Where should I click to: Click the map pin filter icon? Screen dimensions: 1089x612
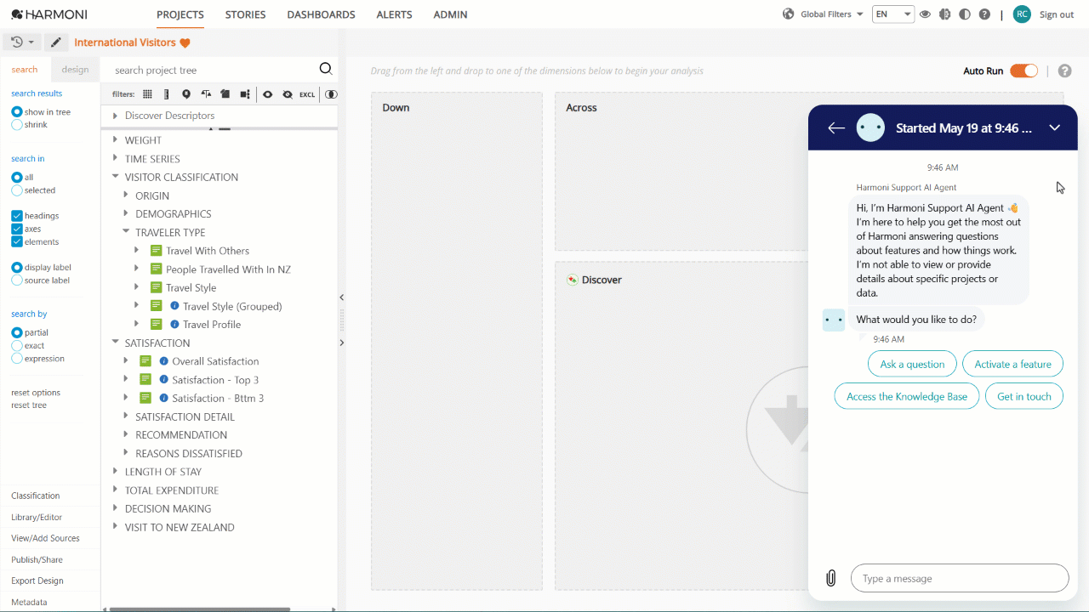[186, 94]
